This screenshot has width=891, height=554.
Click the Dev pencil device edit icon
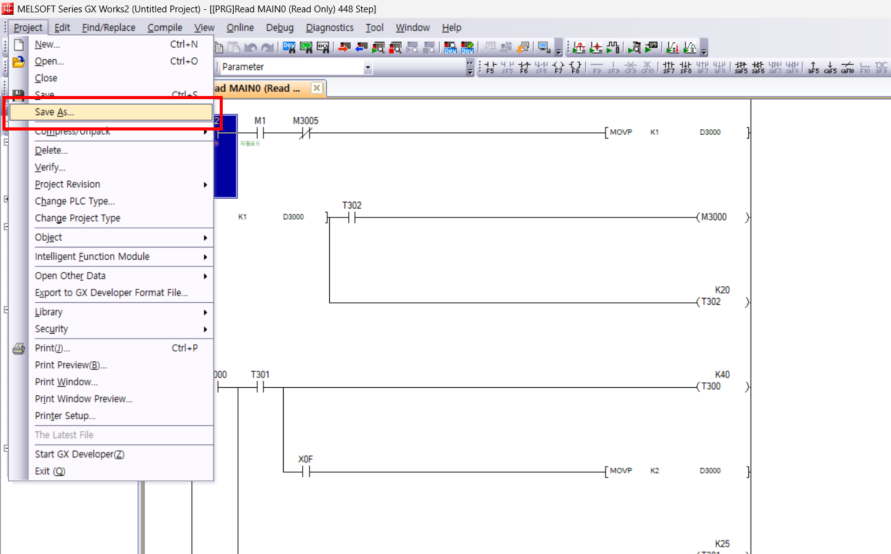(x=468, y=47)
